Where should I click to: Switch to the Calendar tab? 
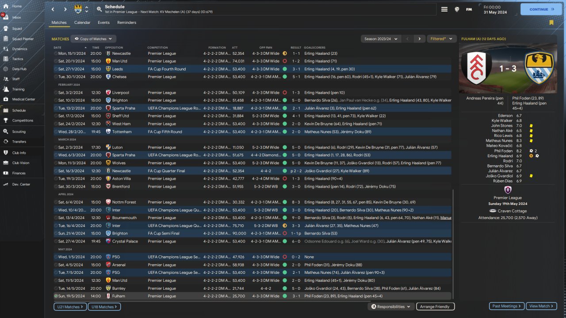coord(82,23)
